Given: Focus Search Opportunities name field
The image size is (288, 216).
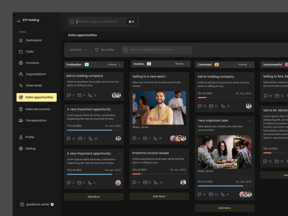Looking at the screenshot, I should [157, 50].
